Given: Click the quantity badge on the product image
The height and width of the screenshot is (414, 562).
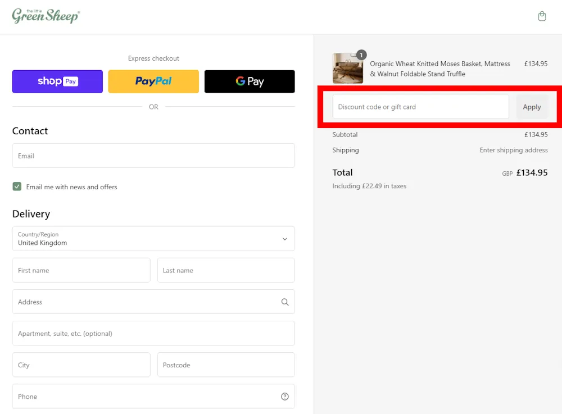Looking at the screenshot, I should tap(361, 55).
